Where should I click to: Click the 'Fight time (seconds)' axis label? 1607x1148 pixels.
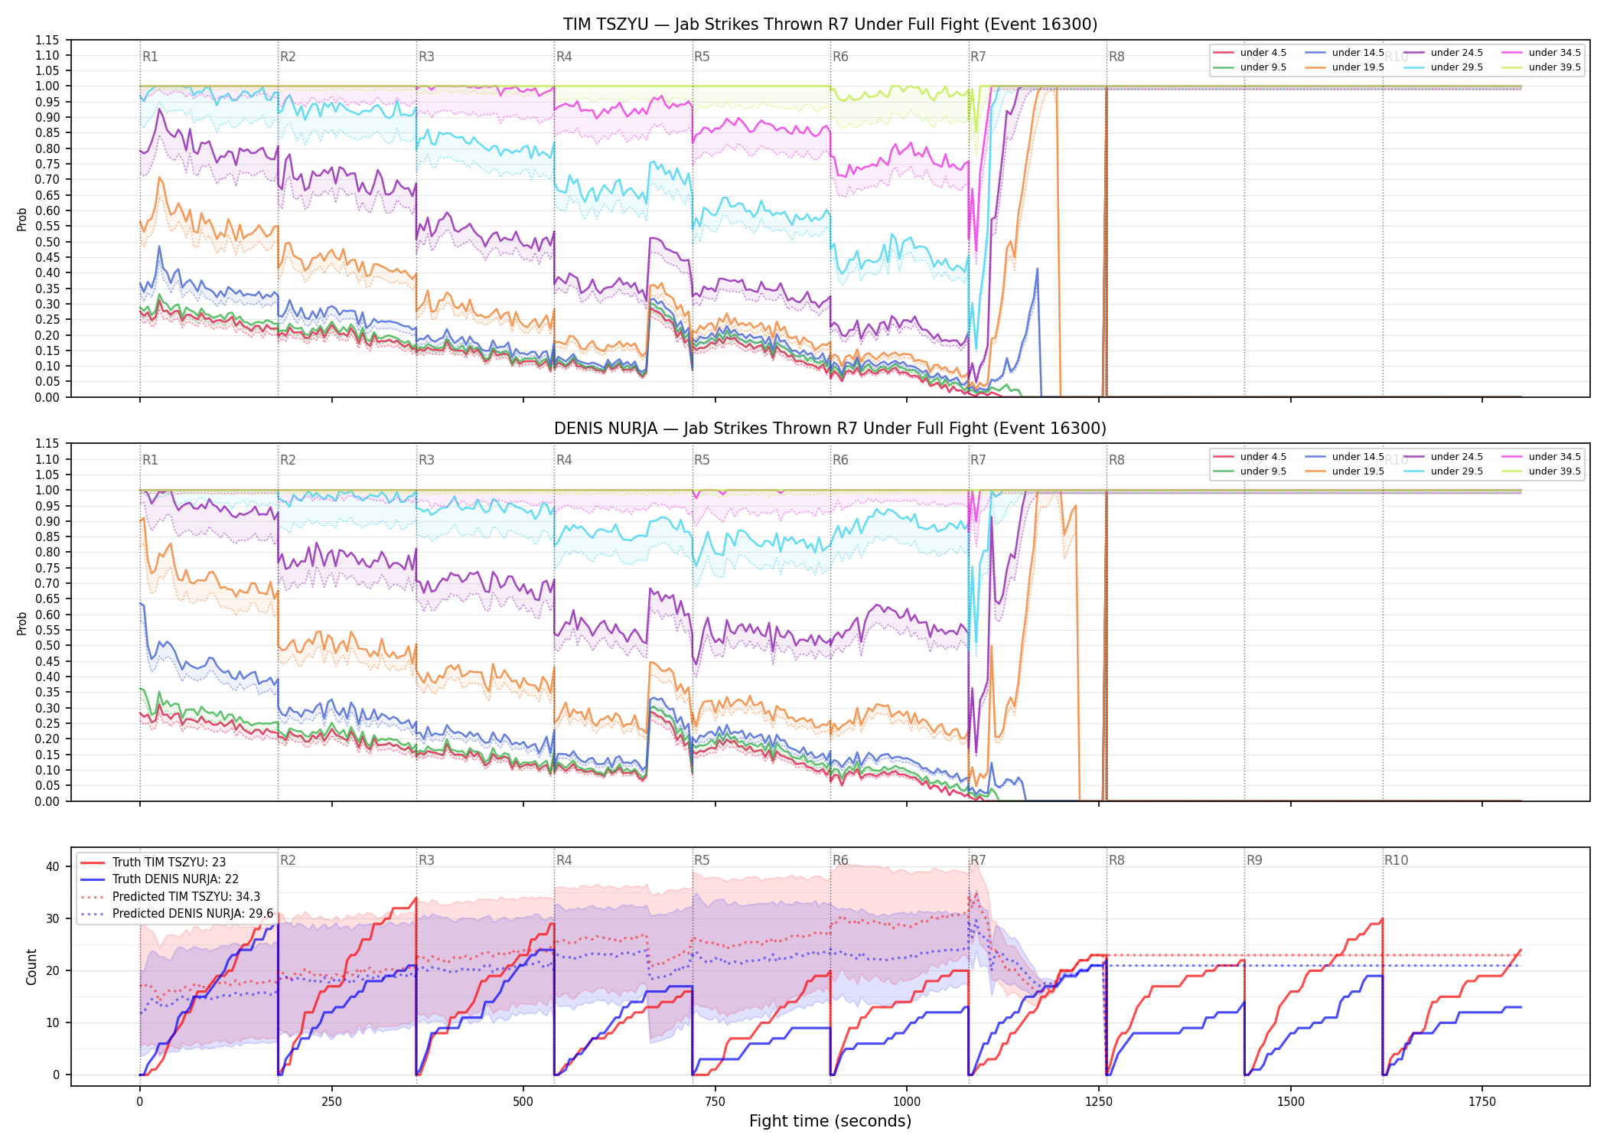830,1121
